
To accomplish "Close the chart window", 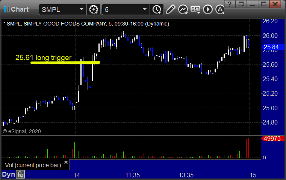I will click(275, 4).
